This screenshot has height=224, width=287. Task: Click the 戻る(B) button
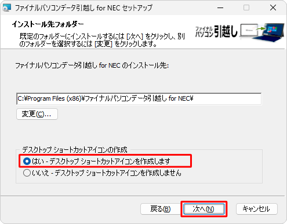pos(161,209)
